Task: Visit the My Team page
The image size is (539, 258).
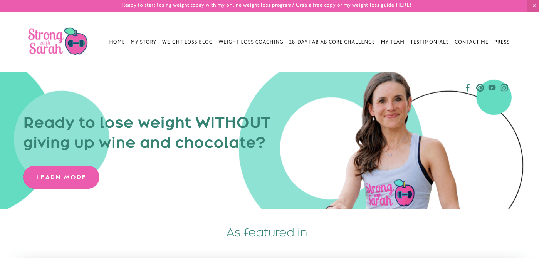Action: [393, 42]
